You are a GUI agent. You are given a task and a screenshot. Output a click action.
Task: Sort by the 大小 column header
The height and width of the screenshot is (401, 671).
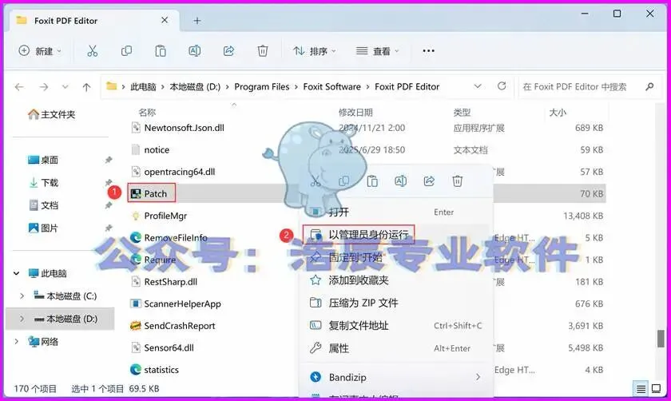pos(558,113)
